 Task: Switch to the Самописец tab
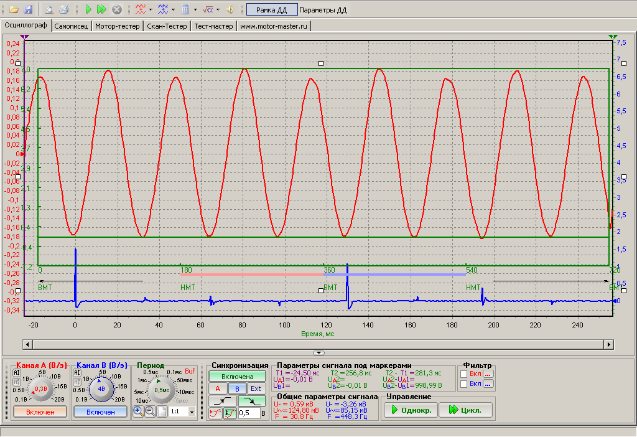coord(71,26)
